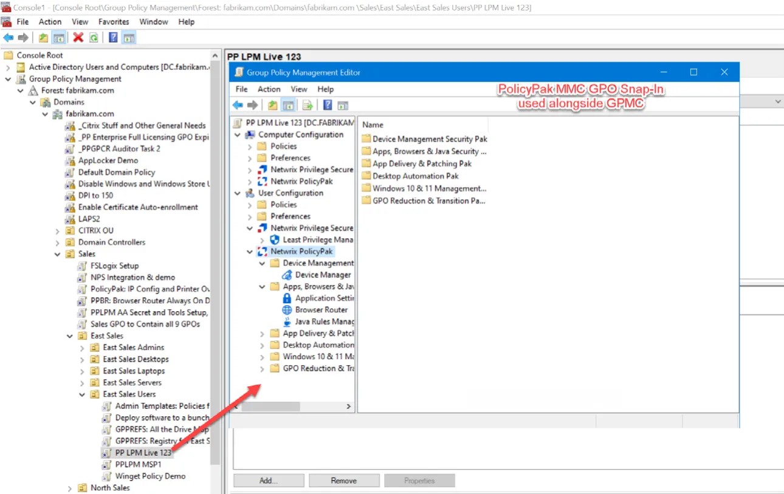Open File menu in Console1 window
The width and height of the screenshot is (784, 494).
click(x=22, y=22)
